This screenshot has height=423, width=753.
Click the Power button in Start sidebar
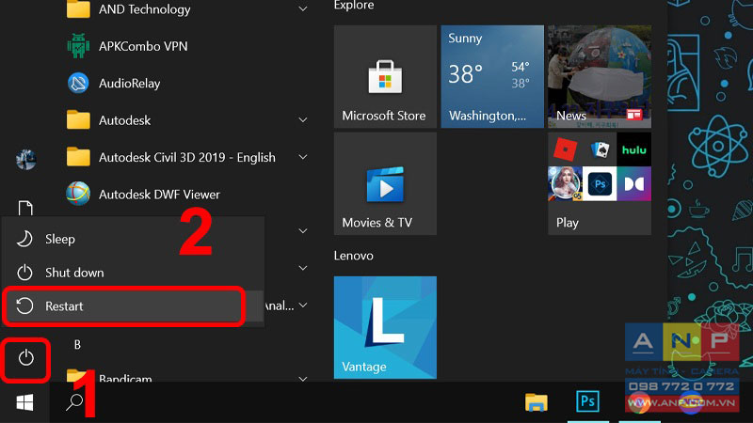click(25, 358)
